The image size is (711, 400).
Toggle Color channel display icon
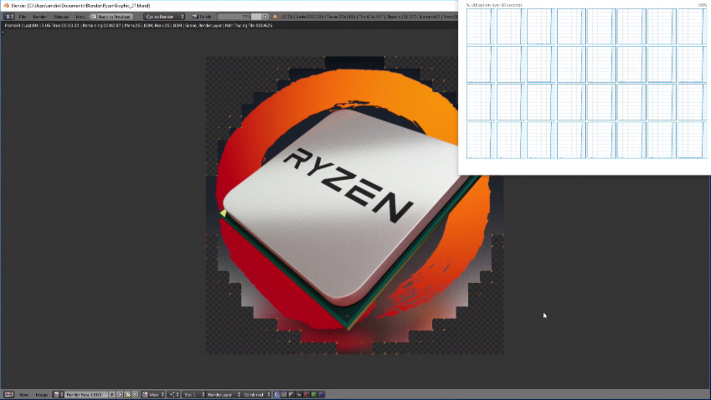[284, 395]
